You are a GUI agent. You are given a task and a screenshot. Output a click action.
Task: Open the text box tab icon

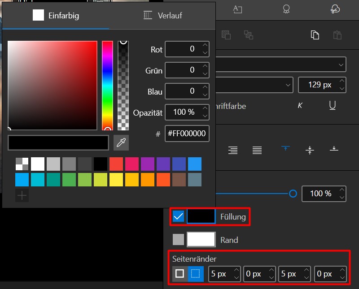tap(237, 9)
